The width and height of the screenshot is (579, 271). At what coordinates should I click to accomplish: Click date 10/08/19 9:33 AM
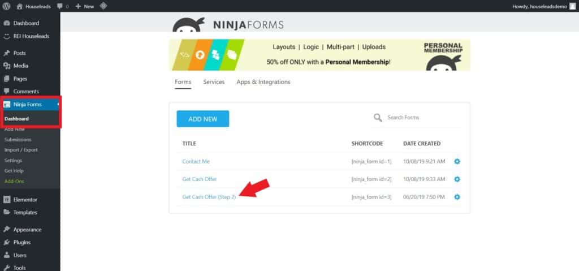424,179
